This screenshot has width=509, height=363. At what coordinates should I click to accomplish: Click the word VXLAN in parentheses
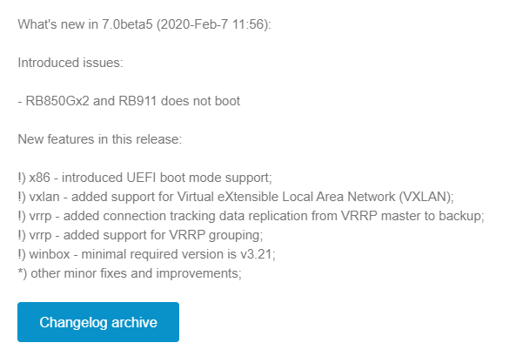click(425, 197)
